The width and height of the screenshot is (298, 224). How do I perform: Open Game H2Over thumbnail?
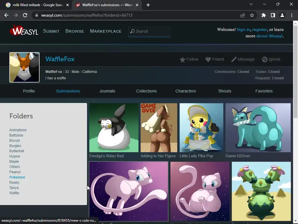click(x=258, y=128)
